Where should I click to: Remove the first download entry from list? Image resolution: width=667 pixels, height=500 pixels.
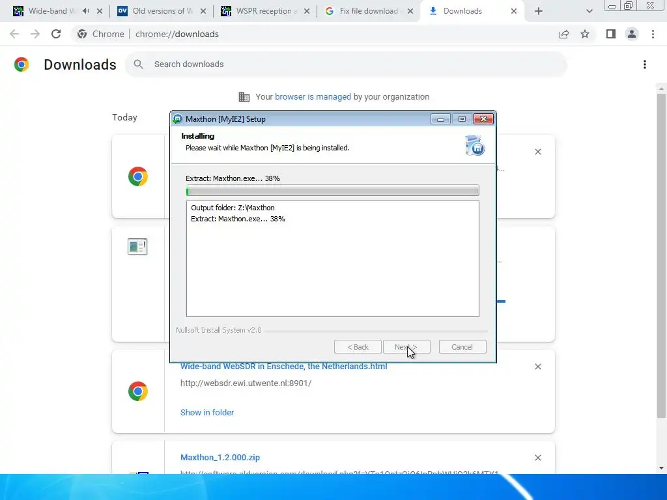pos(538,152)
